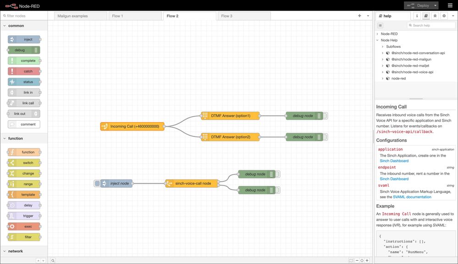Viewport: 458px width, 264px height.
Task: Select the function palette node
Action: click(x=24, y=152)
